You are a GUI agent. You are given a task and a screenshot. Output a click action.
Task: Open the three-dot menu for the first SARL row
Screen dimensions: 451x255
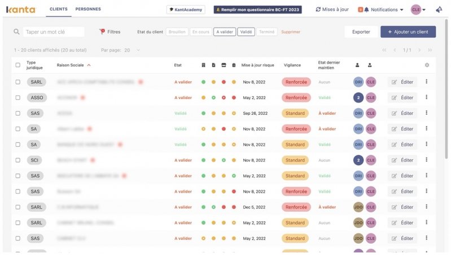click(x=426, y=82)
